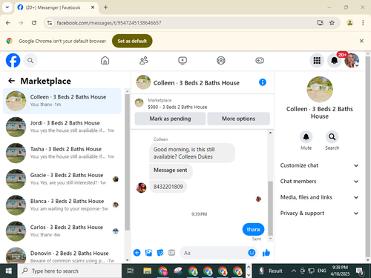Open Chrome tab search dropdown arrow
The height and width of the screenshot is (278, 371).
(7, 7)
